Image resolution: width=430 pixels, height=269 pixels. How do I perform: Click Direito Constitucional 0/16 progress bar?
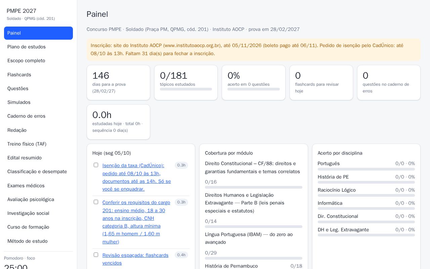(254, 187)
